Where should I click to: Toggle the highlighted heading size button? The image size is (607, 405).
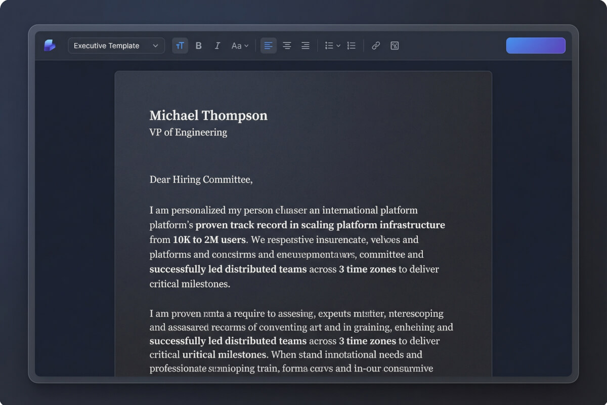pos(180,45)
